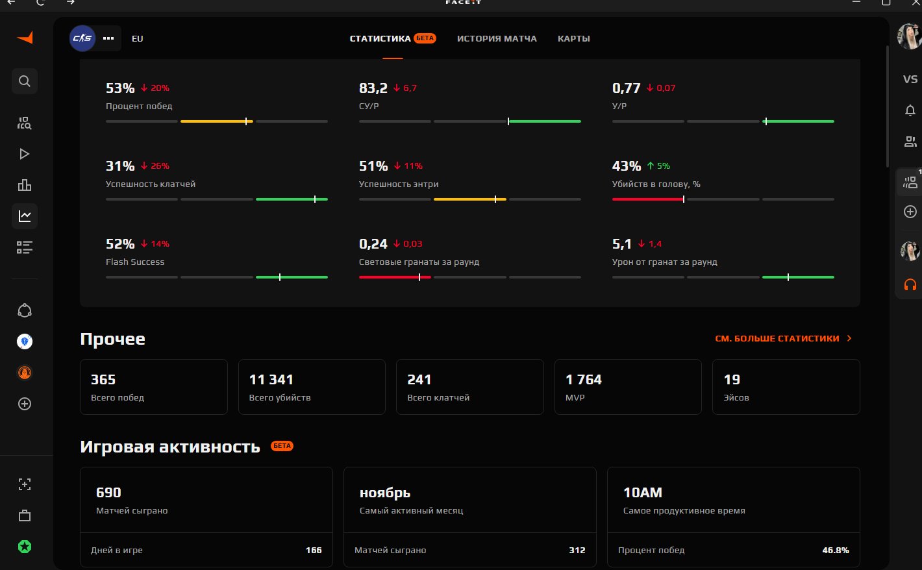Click the MVP 1 764 card

(628, 387)
